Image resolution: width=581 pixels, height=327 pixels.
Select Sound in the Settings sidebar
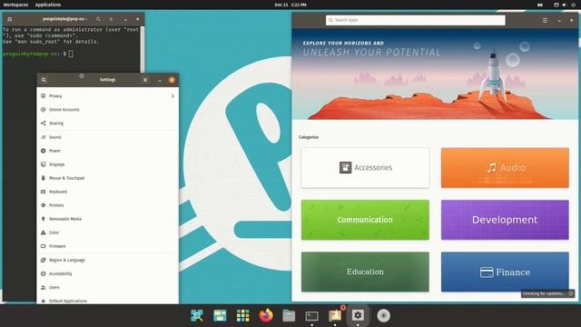[107, 137]
